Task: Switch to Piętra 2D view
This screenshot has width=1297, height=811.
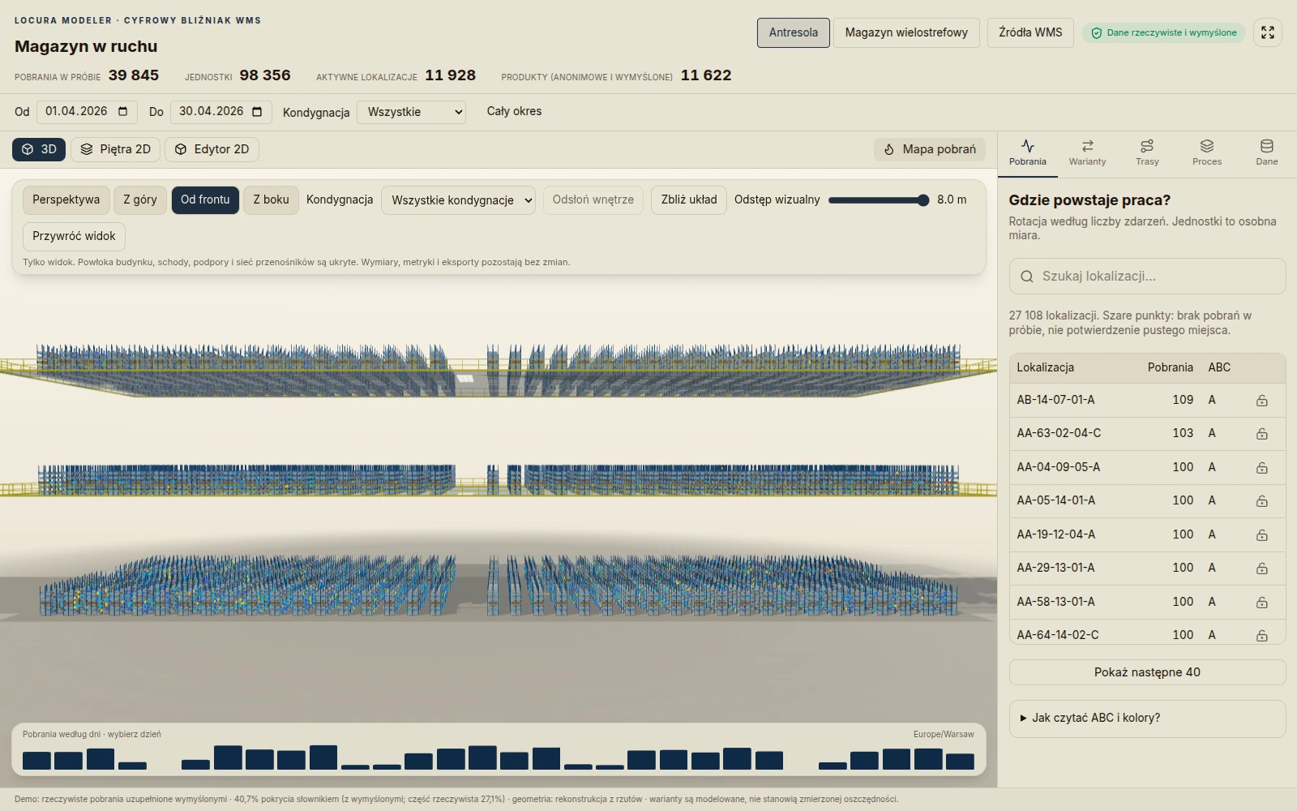Action: [x=115, y=149]
